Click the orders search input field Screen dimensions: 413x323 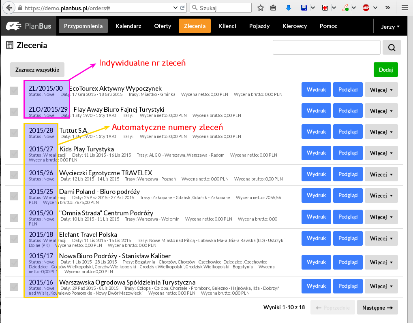click(x=327, y=47)
